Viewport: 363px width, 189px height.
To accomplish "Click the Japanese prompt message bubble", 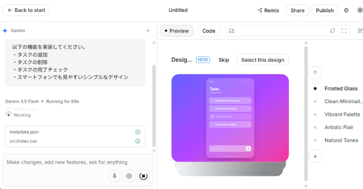I will coord(75,63).
